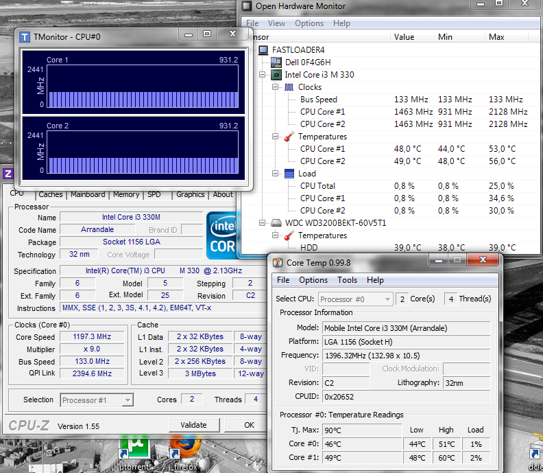
Task: Collapse the HDD Temperatures node
Action: click(x=275, y=235)
